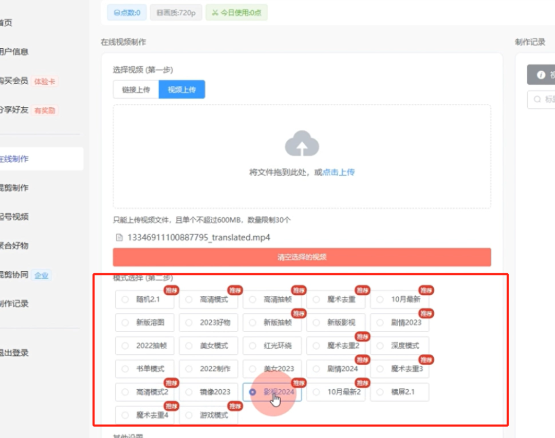555x438 pixels.
Task: Select the 魔术去重 mode
Action: click(336, 299)
